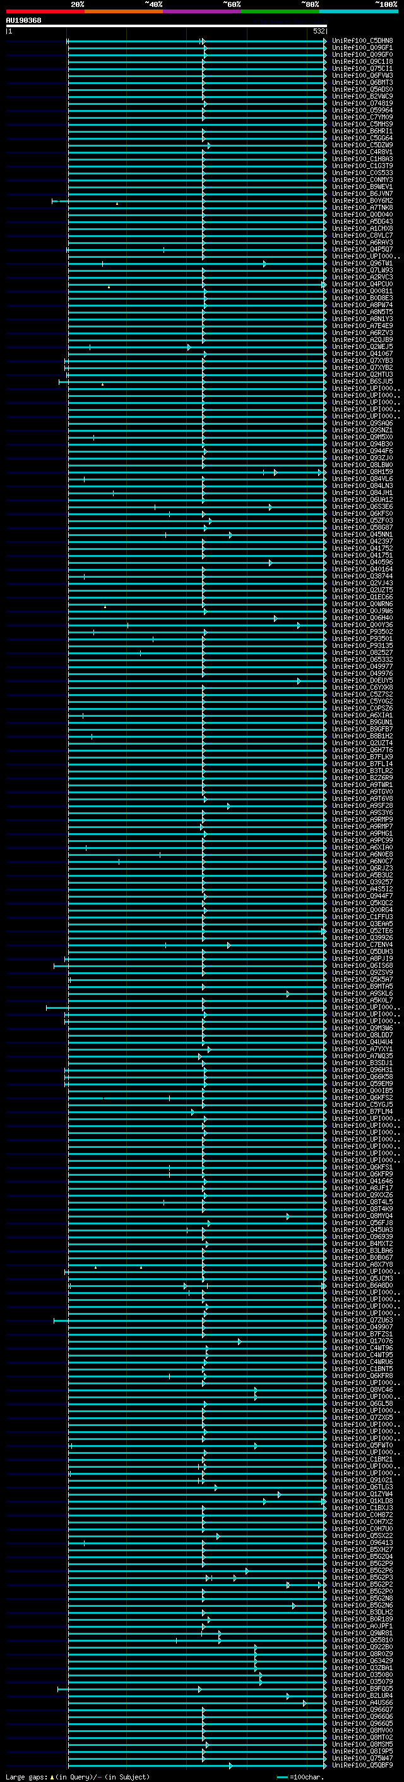Select the UniRef100_Q9M3W6 hit name

click(x=362, y=1028)
